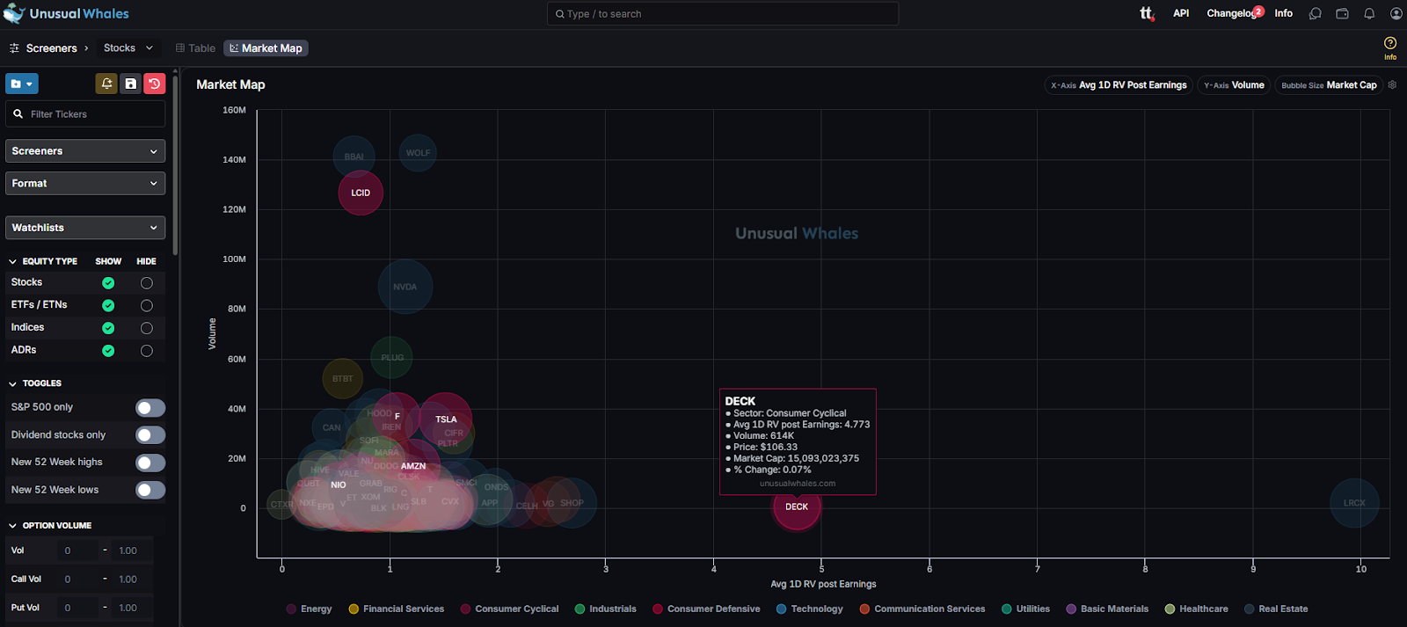
Task: Select the TSLA bubble
Action: click(446, 419)
